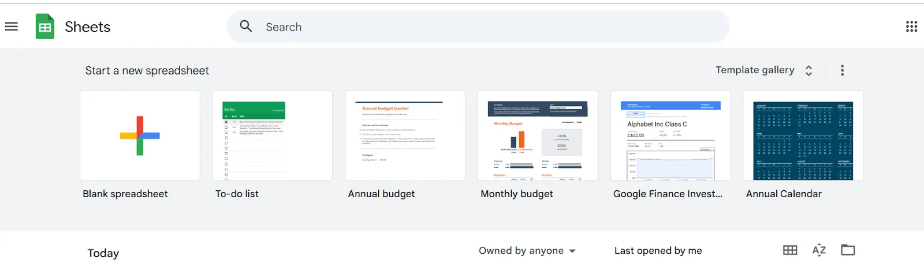The width and height of the screenshot is (924, 271).
Task: Open the Annual budget template
Action: pyautogui.click(x=405, y=135)
